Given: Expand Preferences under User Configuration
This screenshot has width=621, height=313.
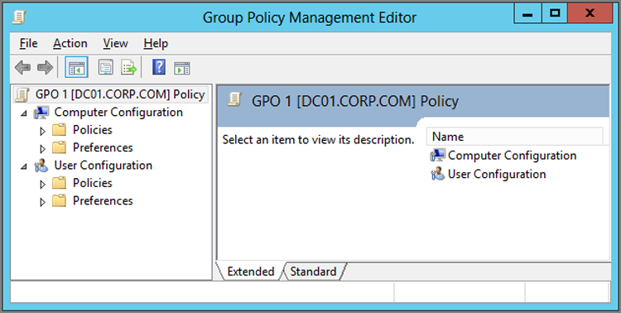Looking at the screenshot, I should coord(43,202).
